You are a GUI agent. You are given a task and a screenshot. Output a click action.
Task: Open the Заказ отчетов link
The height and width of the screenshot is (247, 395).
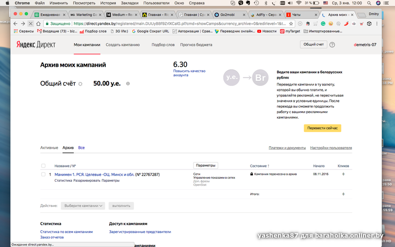tap(52, 237)
